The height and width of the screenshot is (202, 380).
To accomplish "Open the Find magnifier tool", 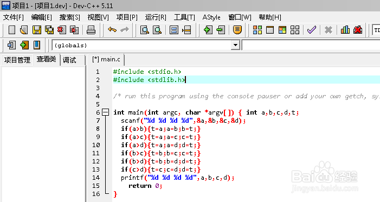I will click(x=145, y=30).
